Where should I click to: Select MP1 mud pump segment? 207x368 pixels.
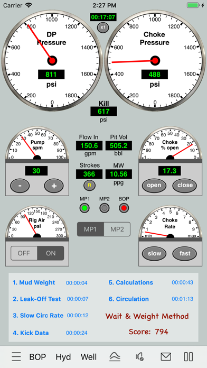[x=90, y=229]
